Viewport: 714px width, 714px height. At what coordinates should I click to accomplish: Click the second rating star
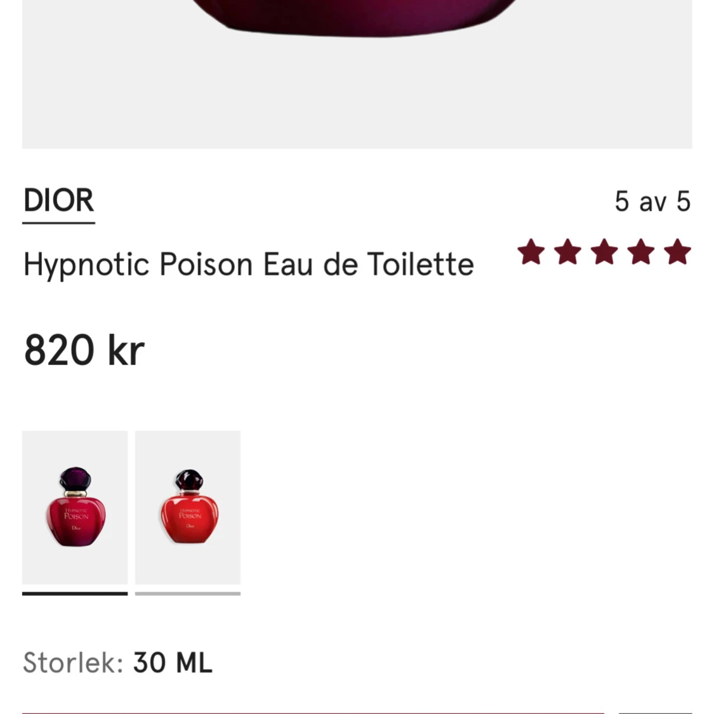(567, 251)
